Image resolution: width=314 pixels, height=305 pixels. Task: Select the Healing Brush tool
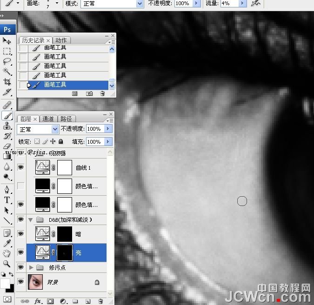click(x=7, y=105)
